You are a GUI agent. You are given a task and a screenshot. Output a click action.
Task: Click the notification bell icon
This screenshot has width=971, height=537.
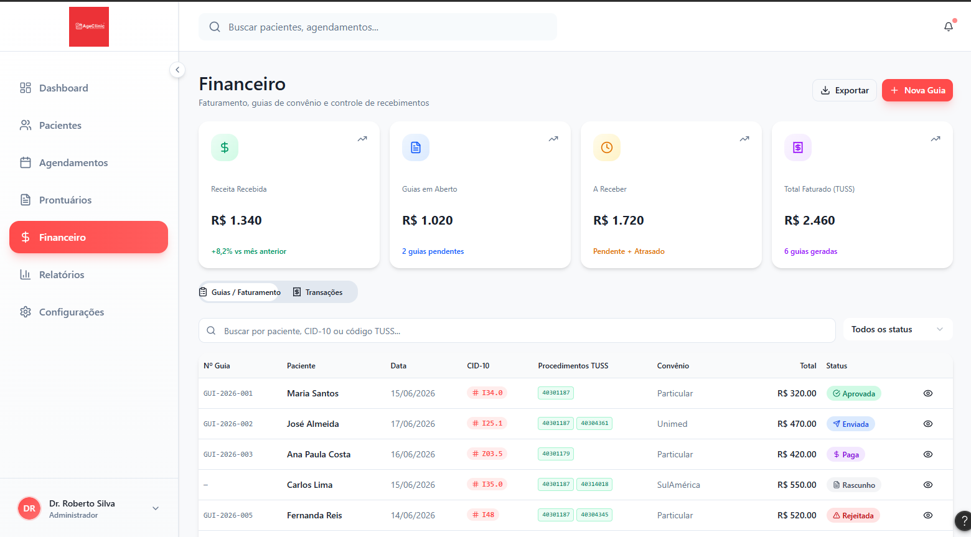click(949, 27)
